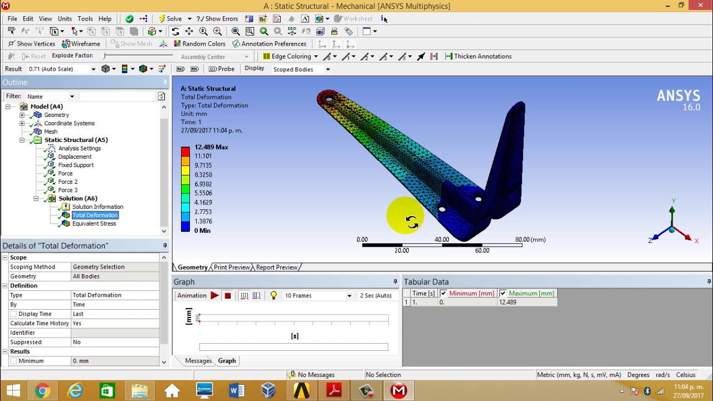This screenshot has width=713, height=401.
Task: Click the Box Zoom icon
Action: [x=217, y=31]
